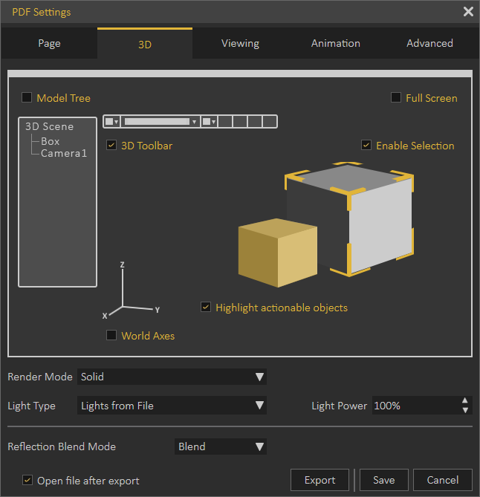Go to the Animation tab
Screen dimensions: 480x497
[x=335, y=43]
